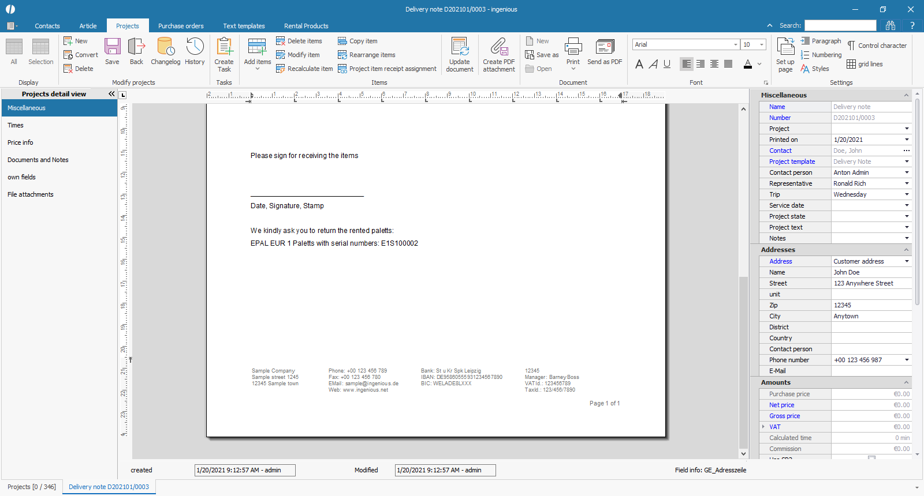
Task: Toggle underline text formatting
Action: click(667, 64)
